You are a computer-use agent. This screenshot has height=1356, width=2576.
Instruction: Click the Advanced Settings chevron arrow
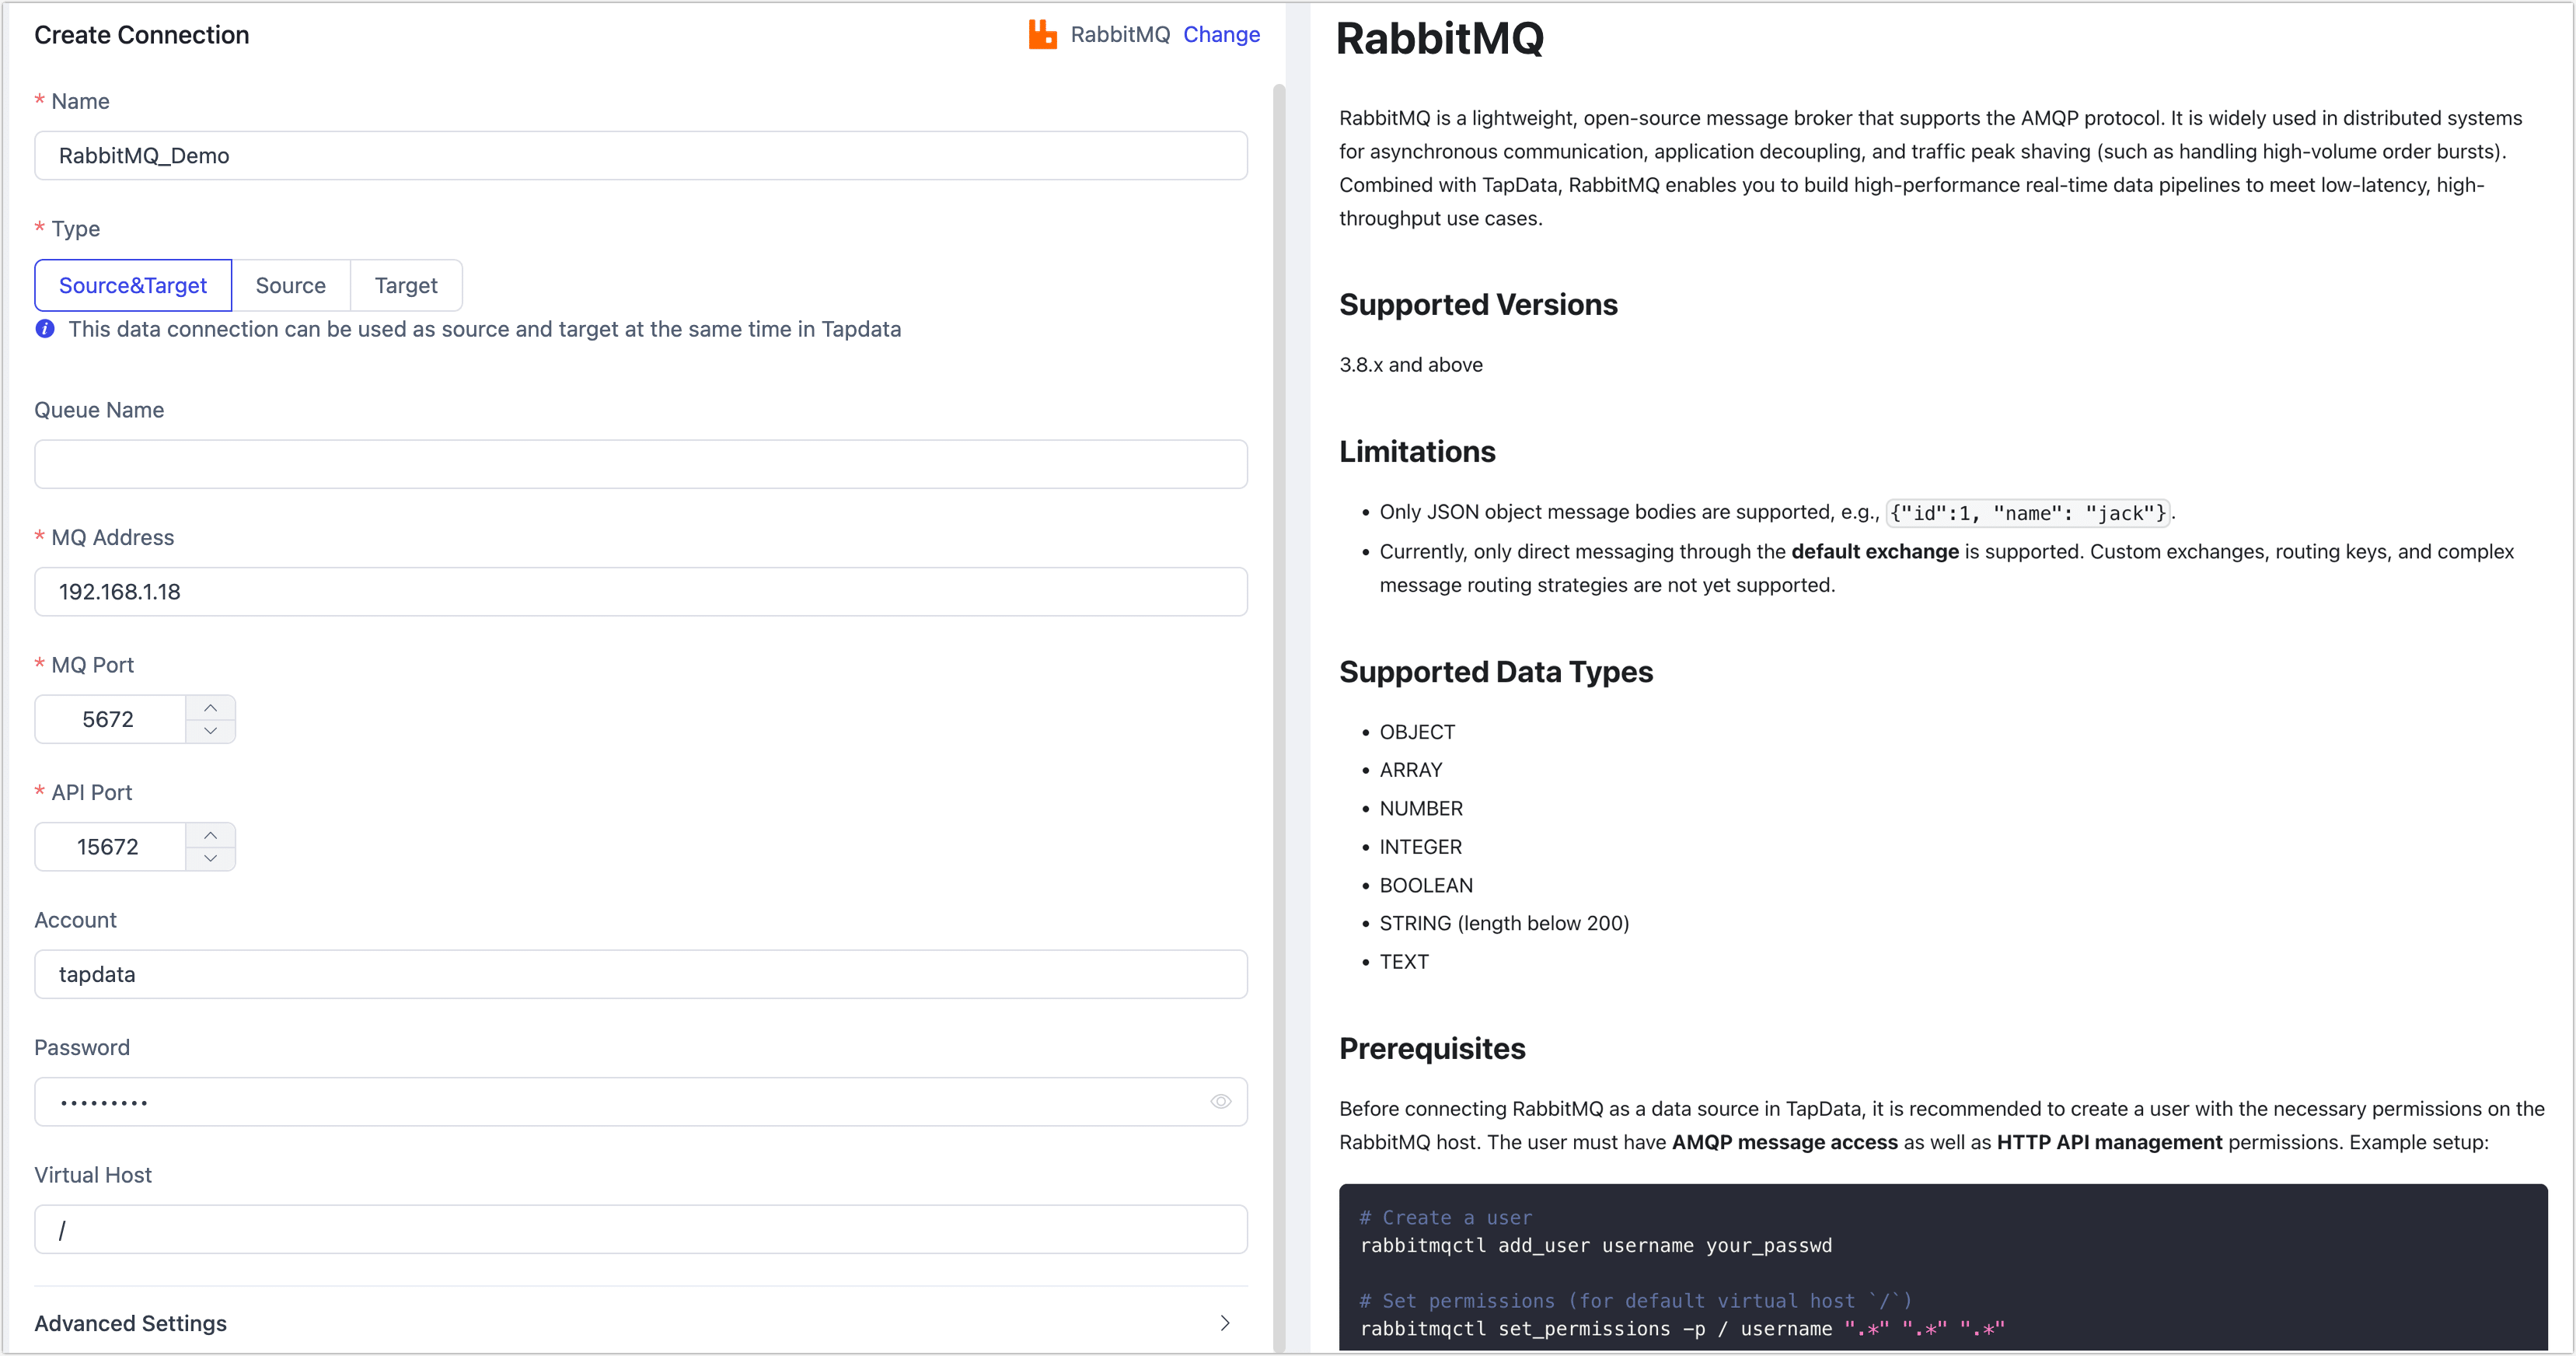tap(1225, 1323)
